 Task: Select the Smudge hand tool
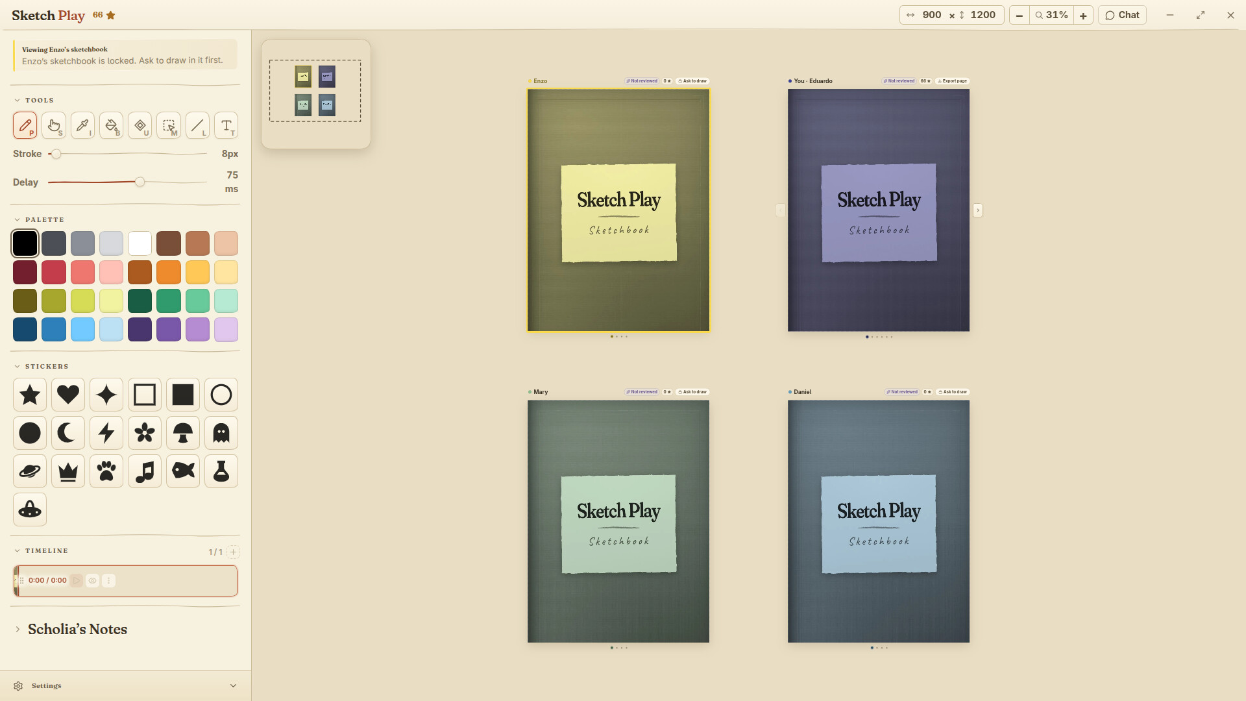coord(54,125)
